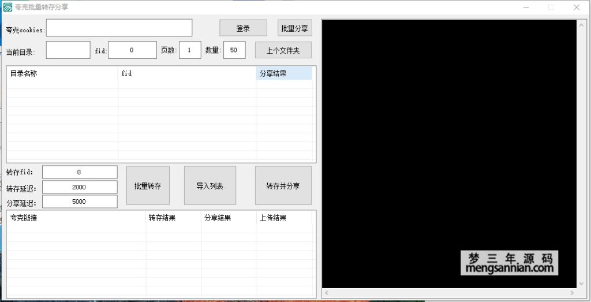Select the 数量 field showing 50

point(234,50)
